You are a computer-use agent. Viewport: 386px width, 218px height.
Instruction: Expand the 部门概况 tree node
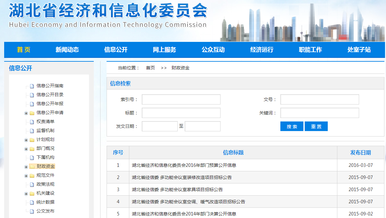coord(26,149)
